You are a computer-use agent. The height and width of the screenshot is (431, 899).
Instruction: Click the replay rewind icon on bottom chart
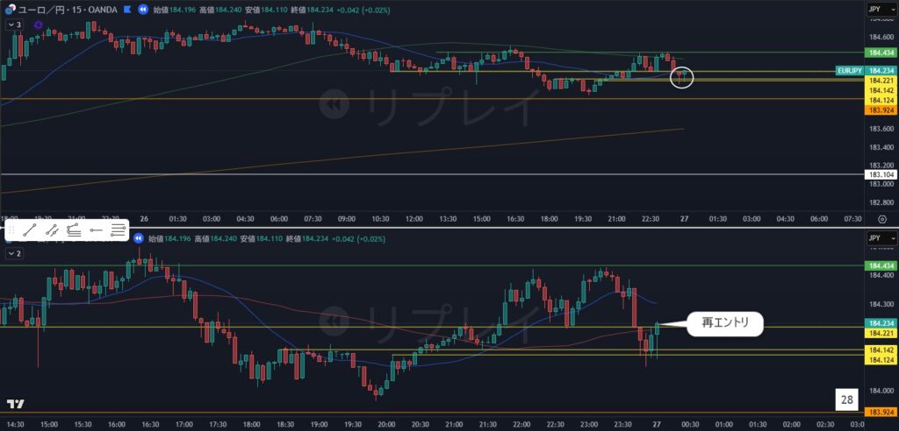click(140, 238)
